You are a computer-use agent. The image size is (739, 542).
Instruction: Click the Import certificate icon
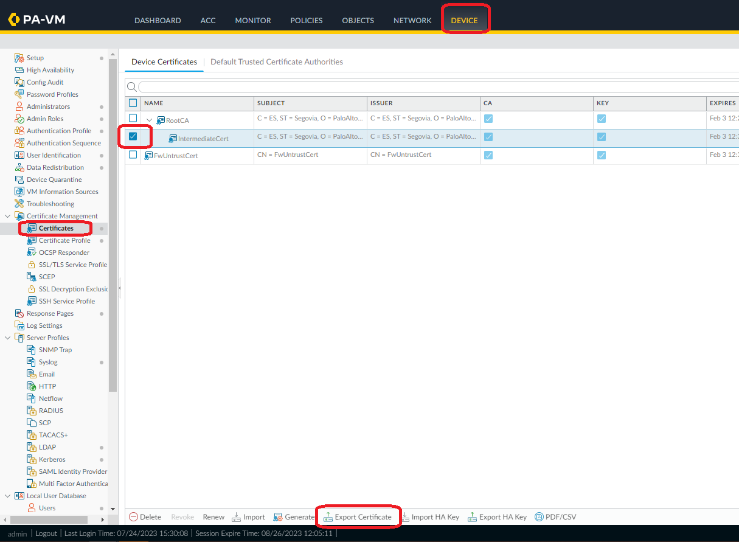[237, 517]
